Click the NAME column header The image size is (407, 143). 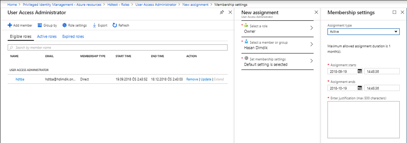click(x=14, y=56)
